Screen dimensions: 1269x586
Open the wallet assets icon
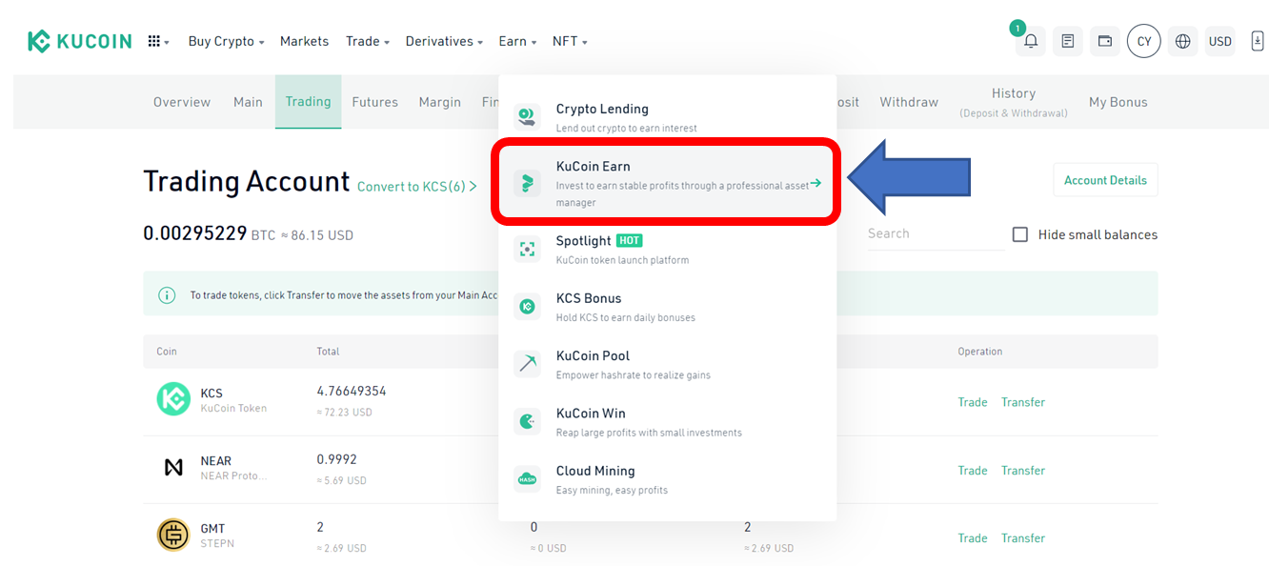click(x=1105, y=41)
